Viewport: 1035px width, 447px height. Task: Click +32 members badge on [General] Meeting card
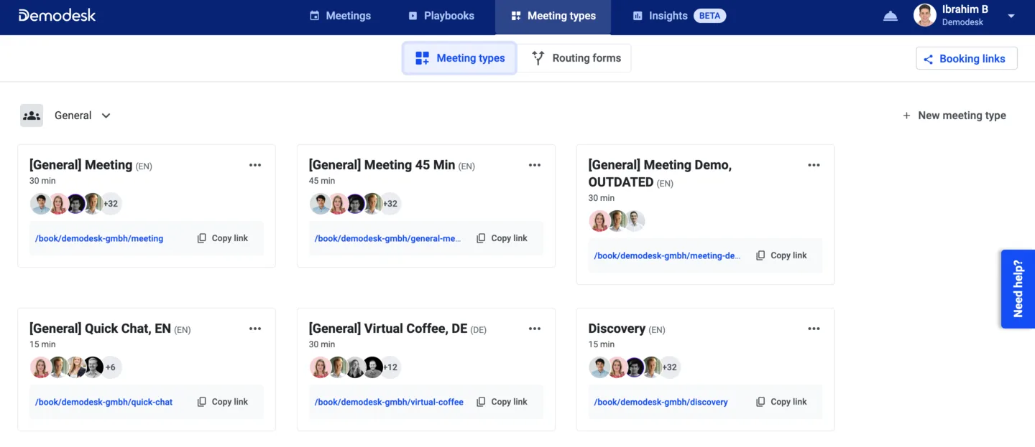111,204
